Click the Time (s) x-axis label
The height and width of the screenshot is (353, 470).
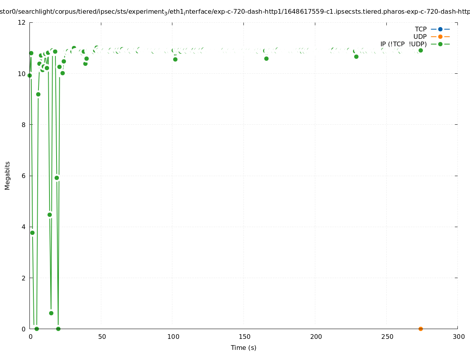243,348
